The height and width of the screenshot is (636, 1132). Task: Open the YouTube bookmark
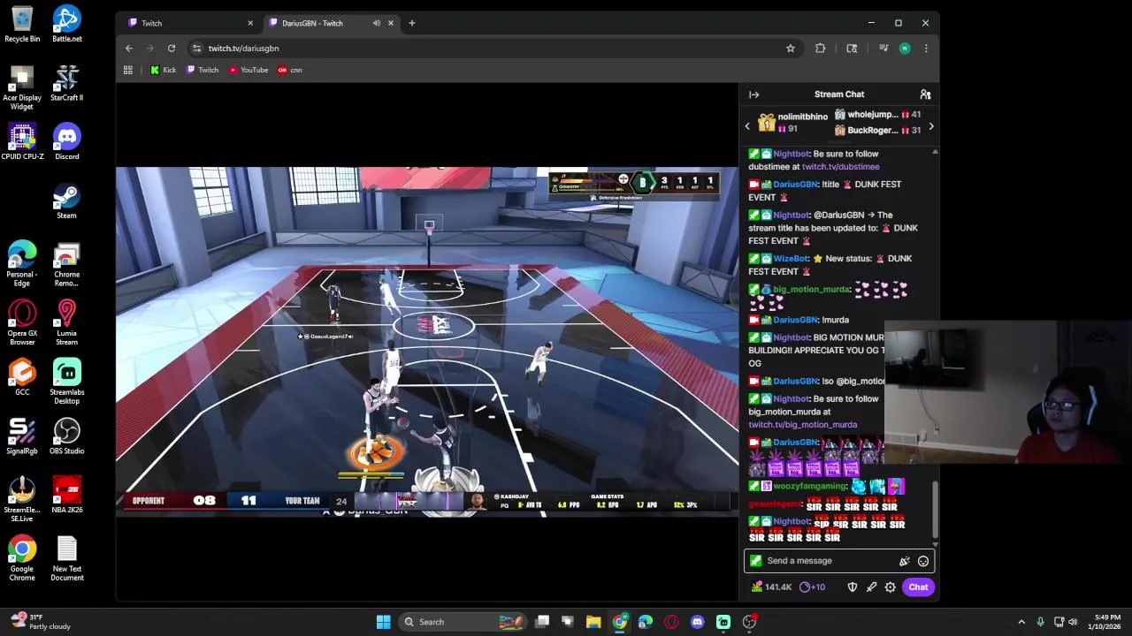(249, 70)
